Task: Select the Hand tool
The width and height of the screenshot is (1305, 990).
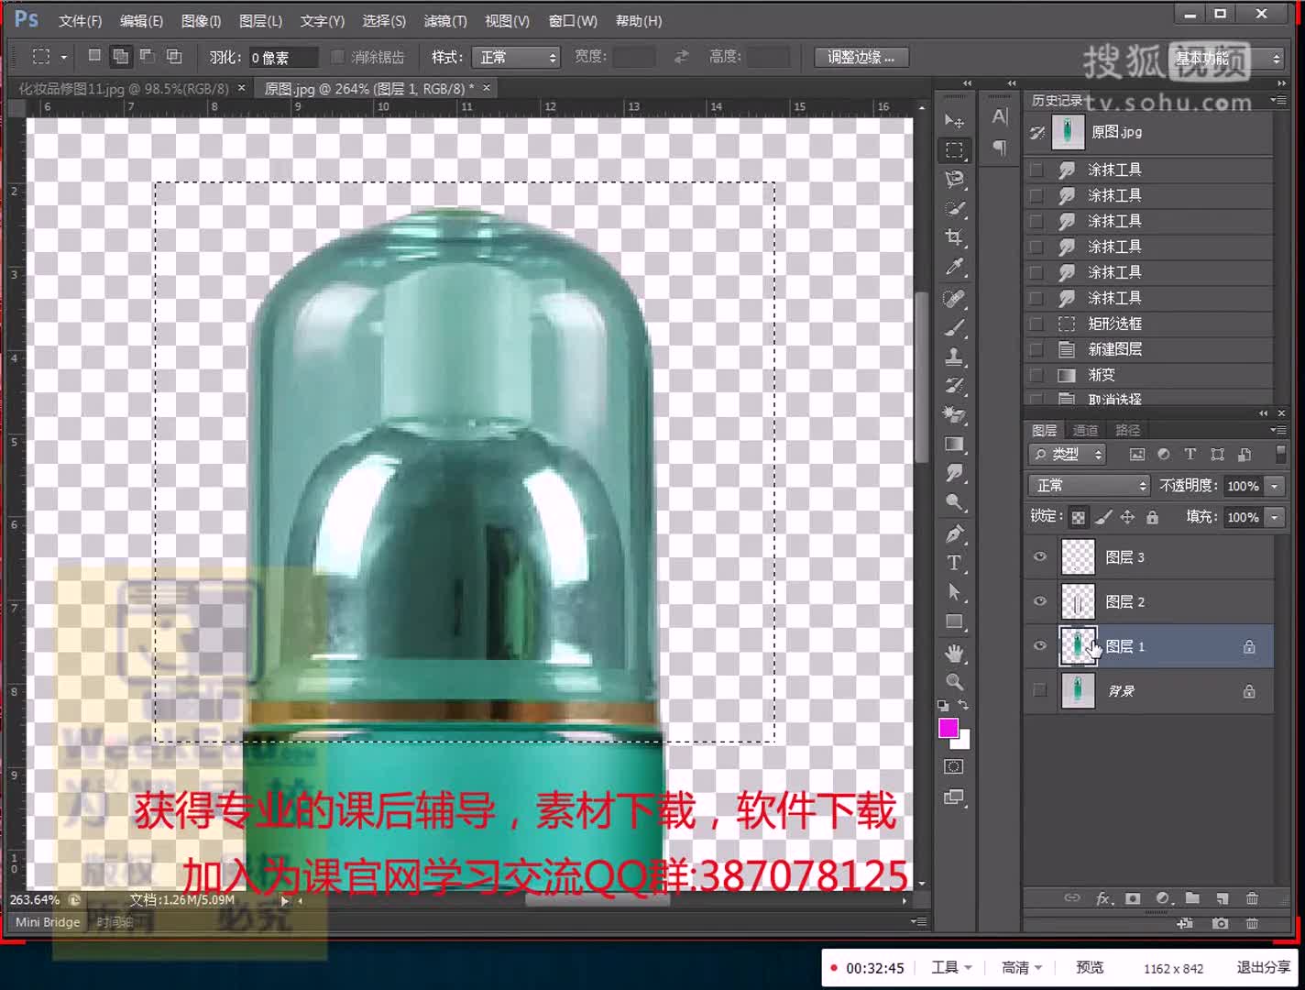Action: click(x=954, y=653)
